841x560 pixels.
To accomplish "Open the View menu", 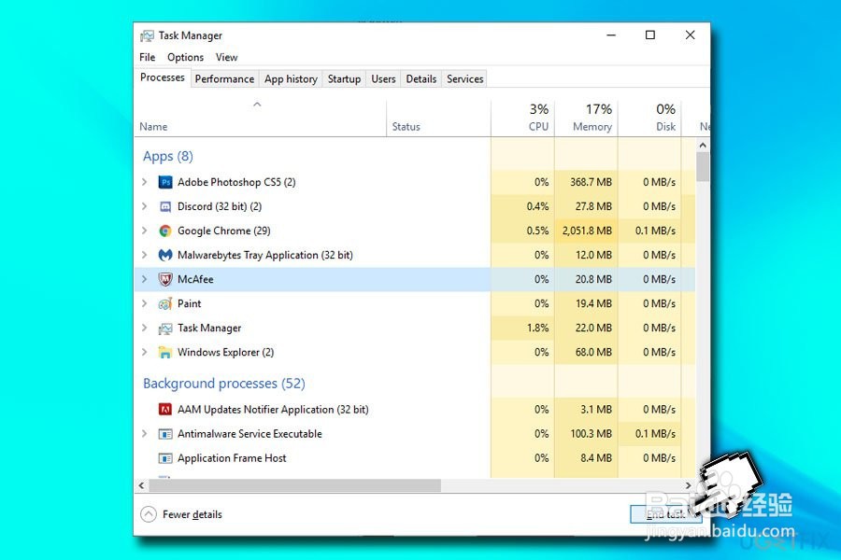I will pyautogui.click(x=226, y=57).
